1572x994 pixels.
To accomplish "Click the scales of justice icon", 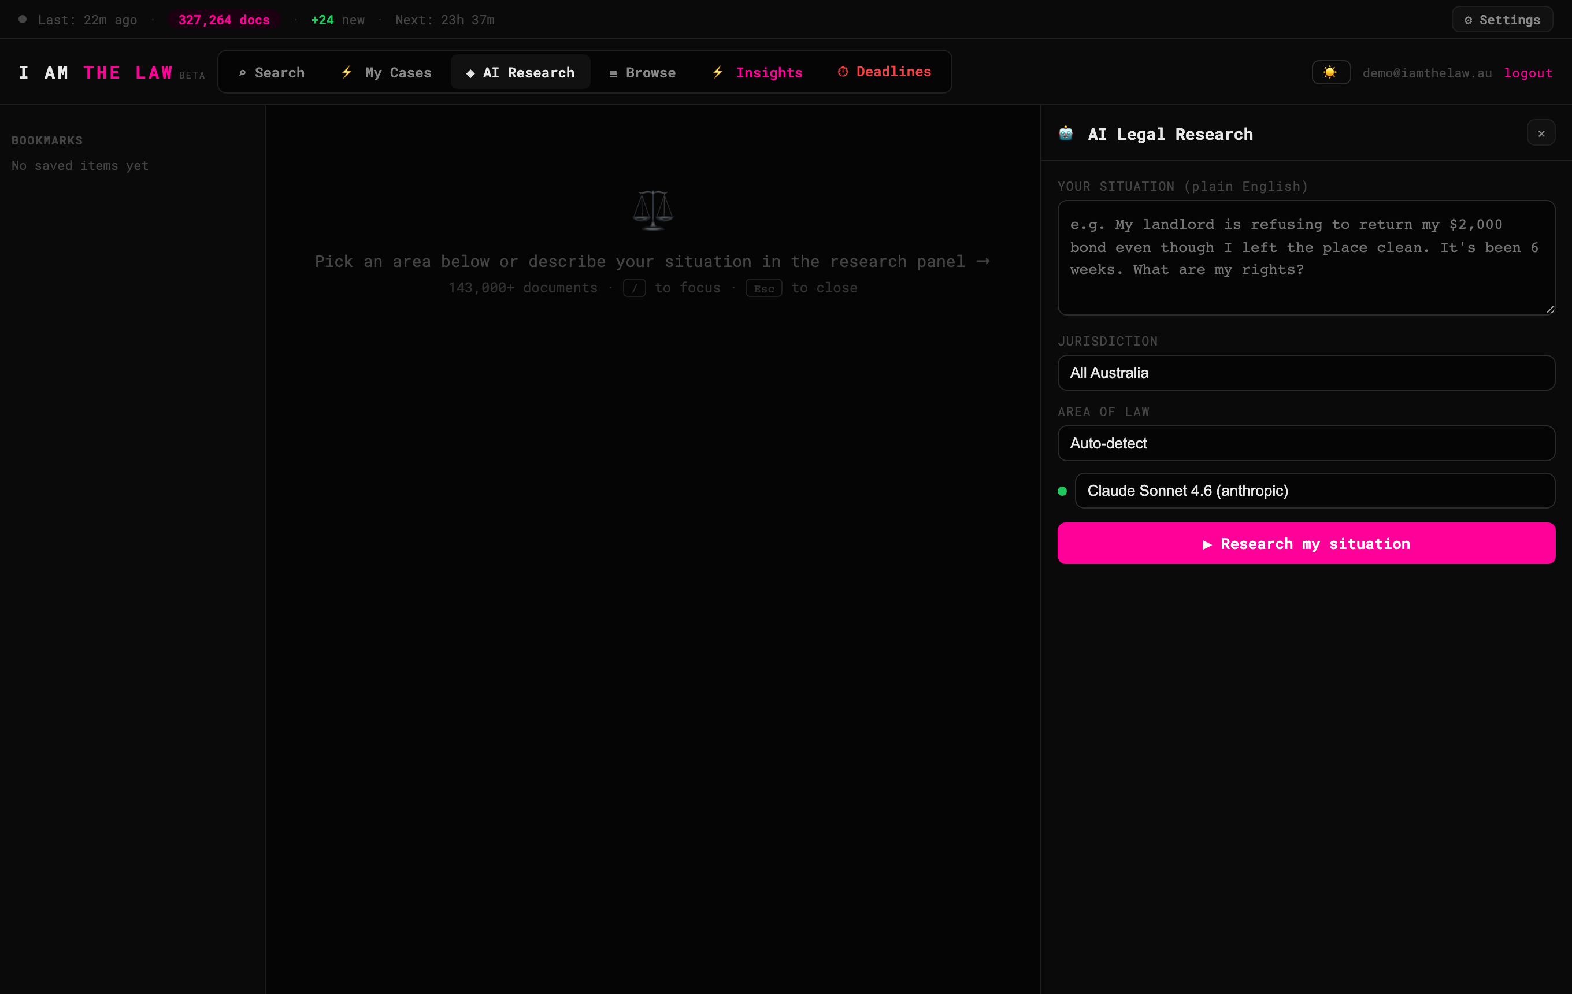I will point(653,210).
